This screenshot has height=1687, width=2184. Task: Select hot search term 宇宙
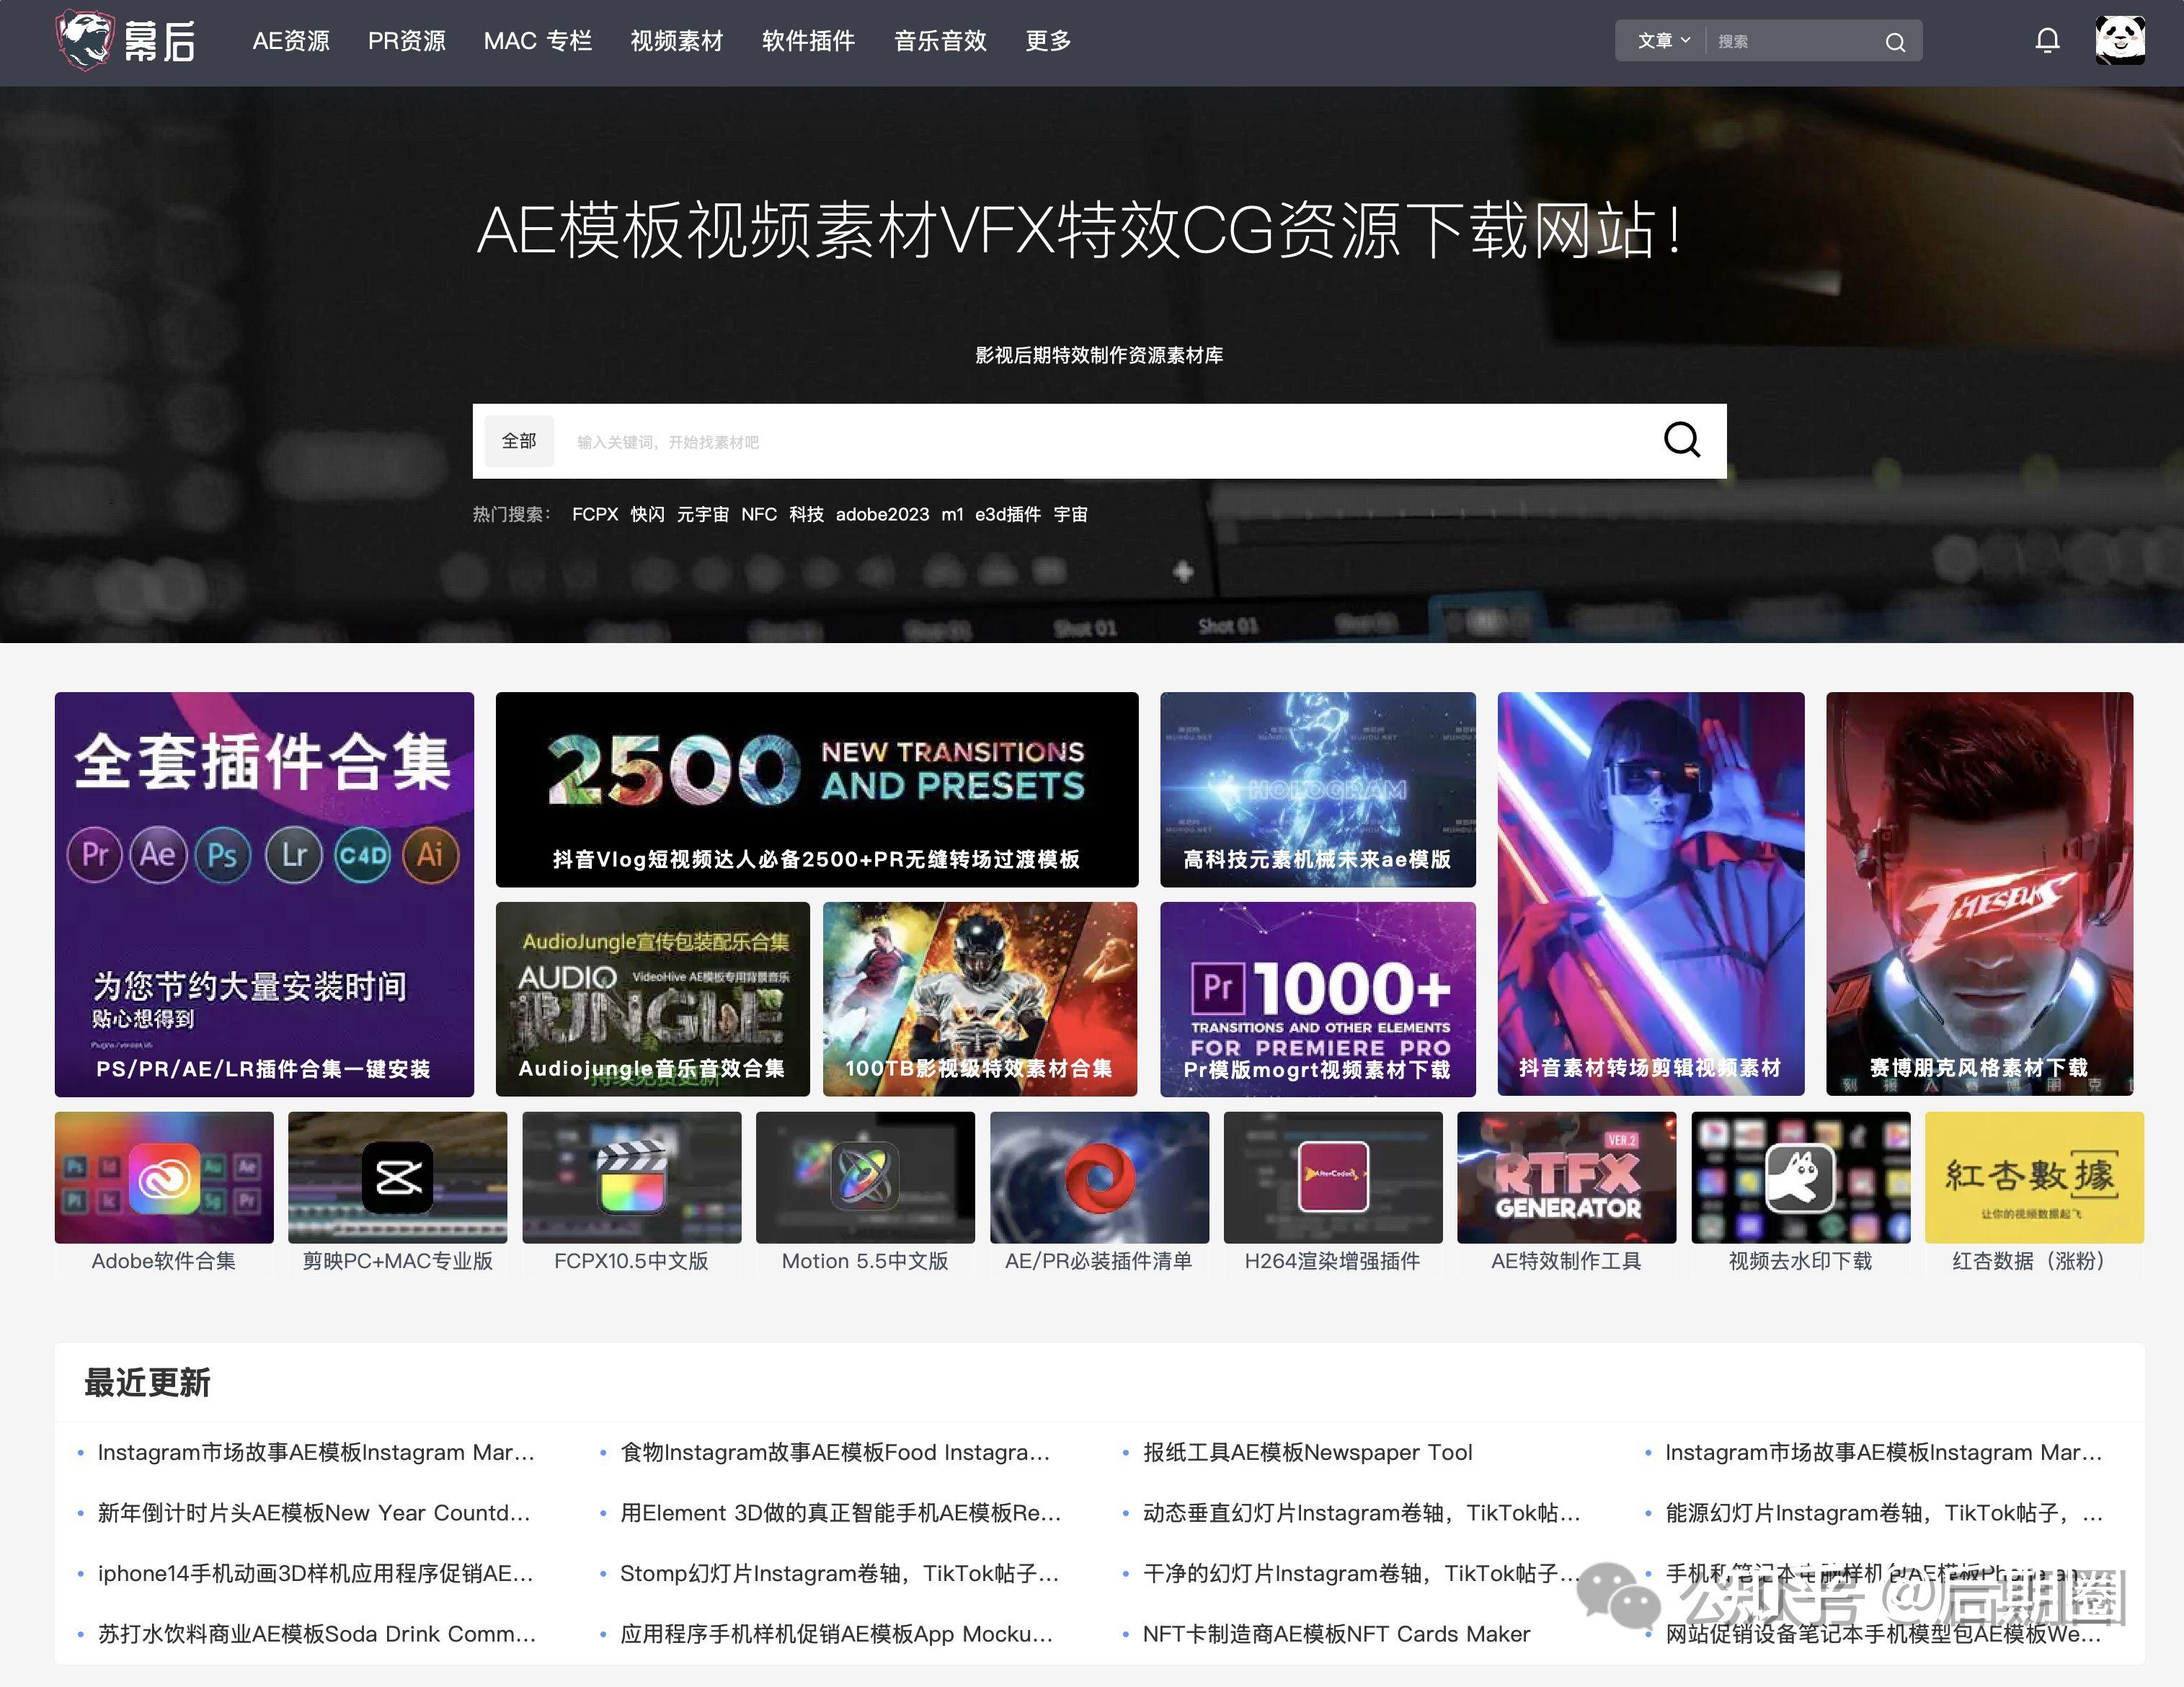click(x=1070, y=514)
